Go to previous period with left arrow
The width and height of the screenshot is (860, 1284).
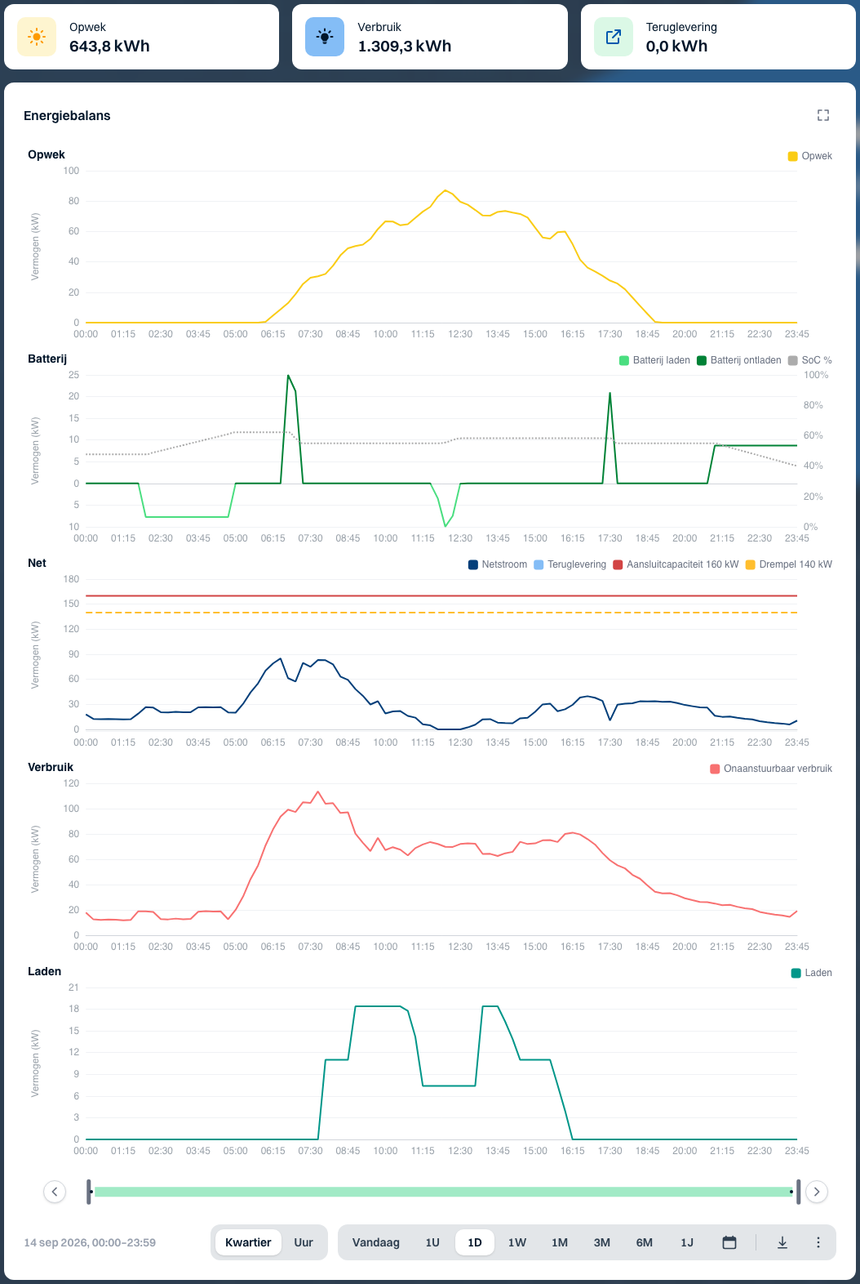[55, 1192]
